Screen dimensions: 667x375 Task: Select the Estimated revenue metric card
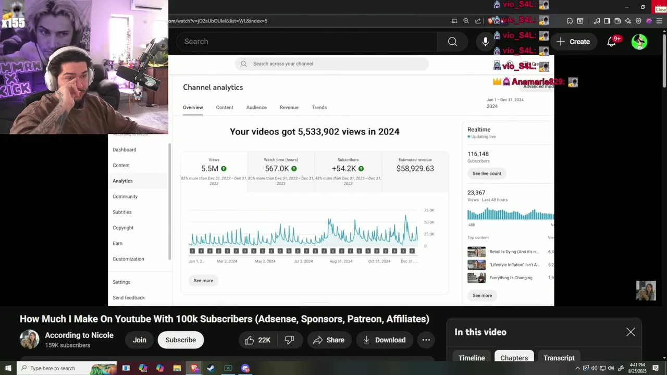(x=415, y=172)
